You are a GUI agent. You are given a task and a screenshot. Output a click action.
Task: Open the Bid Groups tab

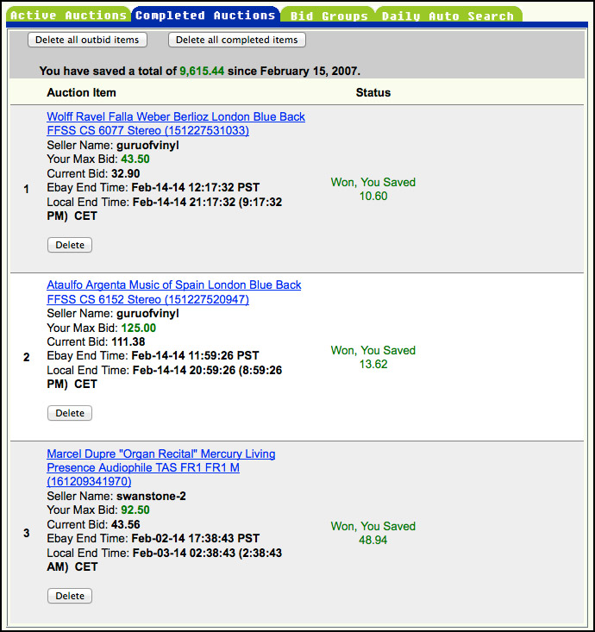pos(329,16)
